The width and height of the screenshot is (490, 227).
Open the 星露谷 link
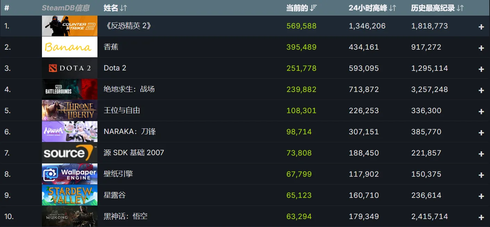pos(114,195)
